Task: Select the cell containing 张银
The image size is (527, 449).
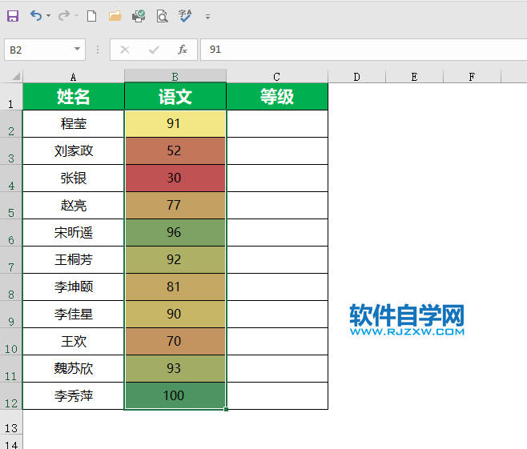Action: point(73,178)
